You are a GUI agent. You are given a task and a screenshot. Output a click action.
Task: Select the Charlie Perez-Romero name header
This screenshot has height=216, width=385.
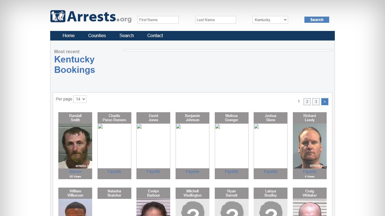(x=114, y=118)
